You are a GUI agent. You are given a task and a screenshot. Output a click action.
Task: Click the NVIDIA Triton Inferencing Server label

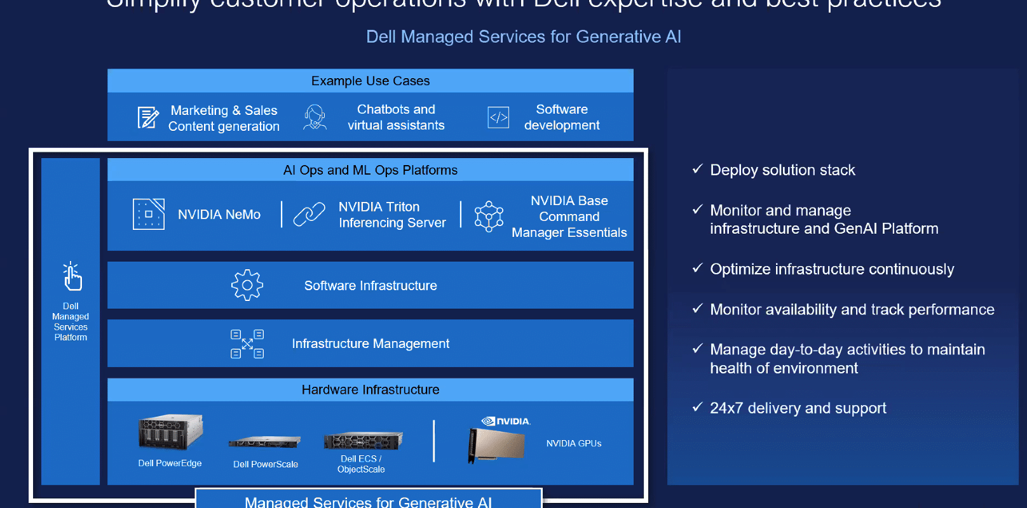[392, 215]
